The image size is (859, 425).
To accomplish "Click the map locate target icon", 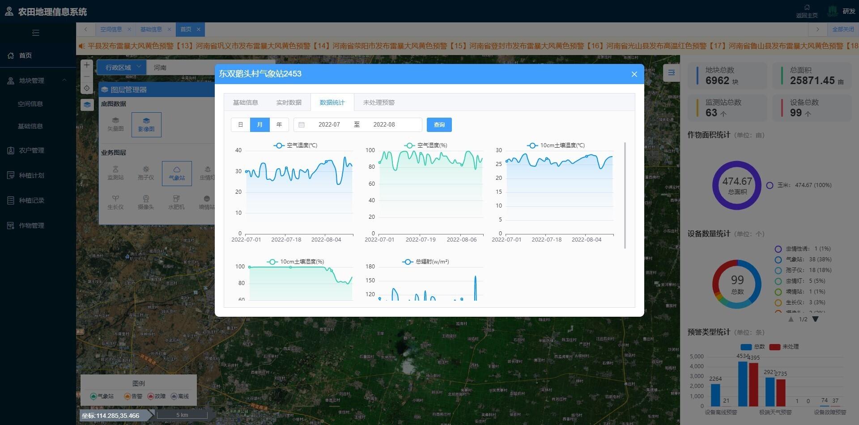I will [x=87, y=88].
